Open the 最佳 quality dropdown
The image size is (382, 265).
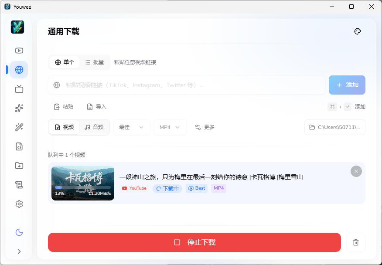coord(131,127)
